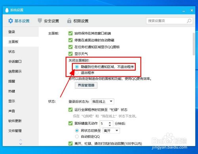Open 热键 settings in sidebar

(21, 91)
